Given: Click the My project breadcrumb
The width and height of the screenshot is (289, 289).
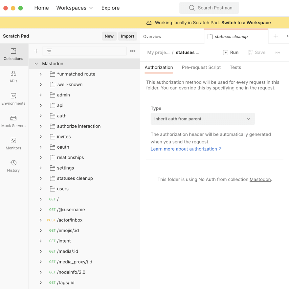Looking at the screenshot, I should tap(158, 52).
